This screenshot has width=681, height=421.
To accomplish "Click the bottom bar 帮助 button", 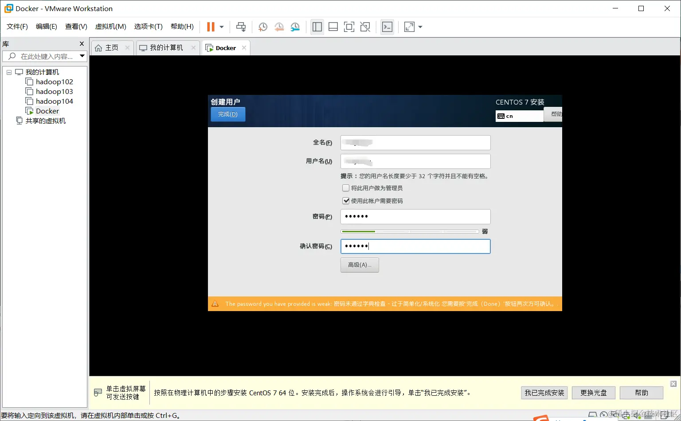I will point(642,393).
